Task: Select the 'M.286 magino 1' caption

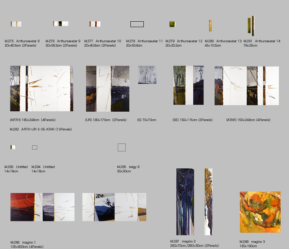Action: 23,242
